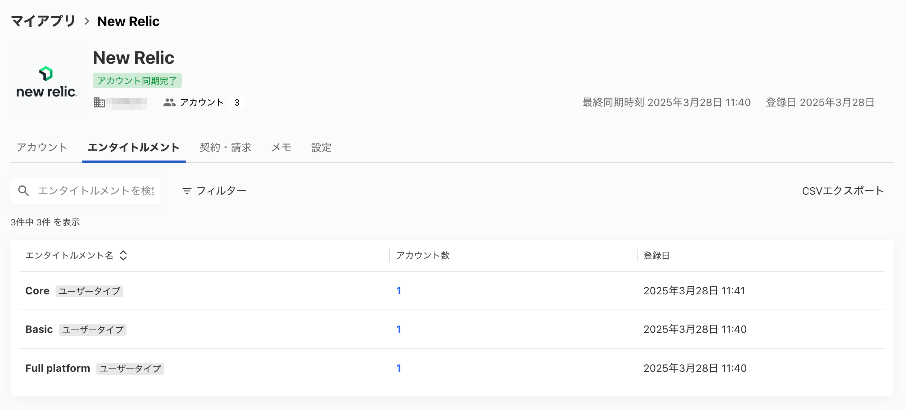Click the New Relic page title
This screenshot has width=907, height=410.
coord(134,58)
